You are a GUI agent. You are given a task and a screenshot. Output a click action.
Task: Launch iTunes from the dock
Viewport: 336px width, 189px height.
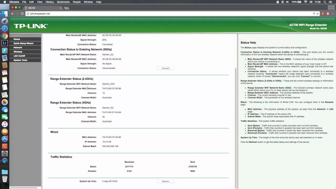pos(4,124)
